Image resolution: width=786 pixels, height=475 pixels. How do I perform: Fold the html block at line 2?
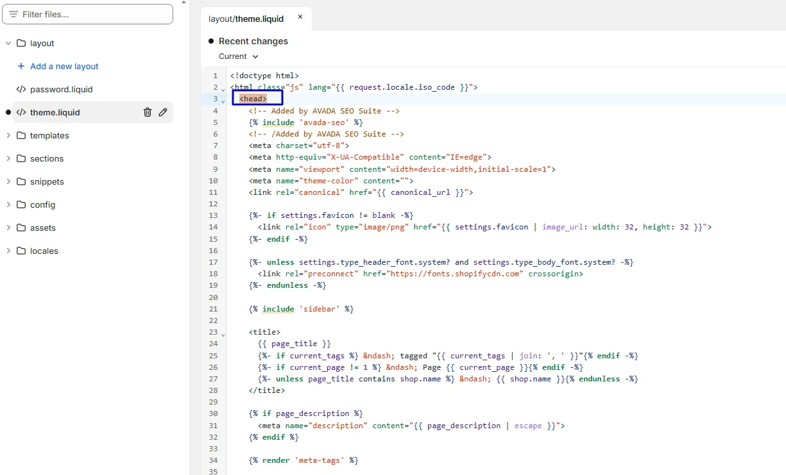coord(223,89)
